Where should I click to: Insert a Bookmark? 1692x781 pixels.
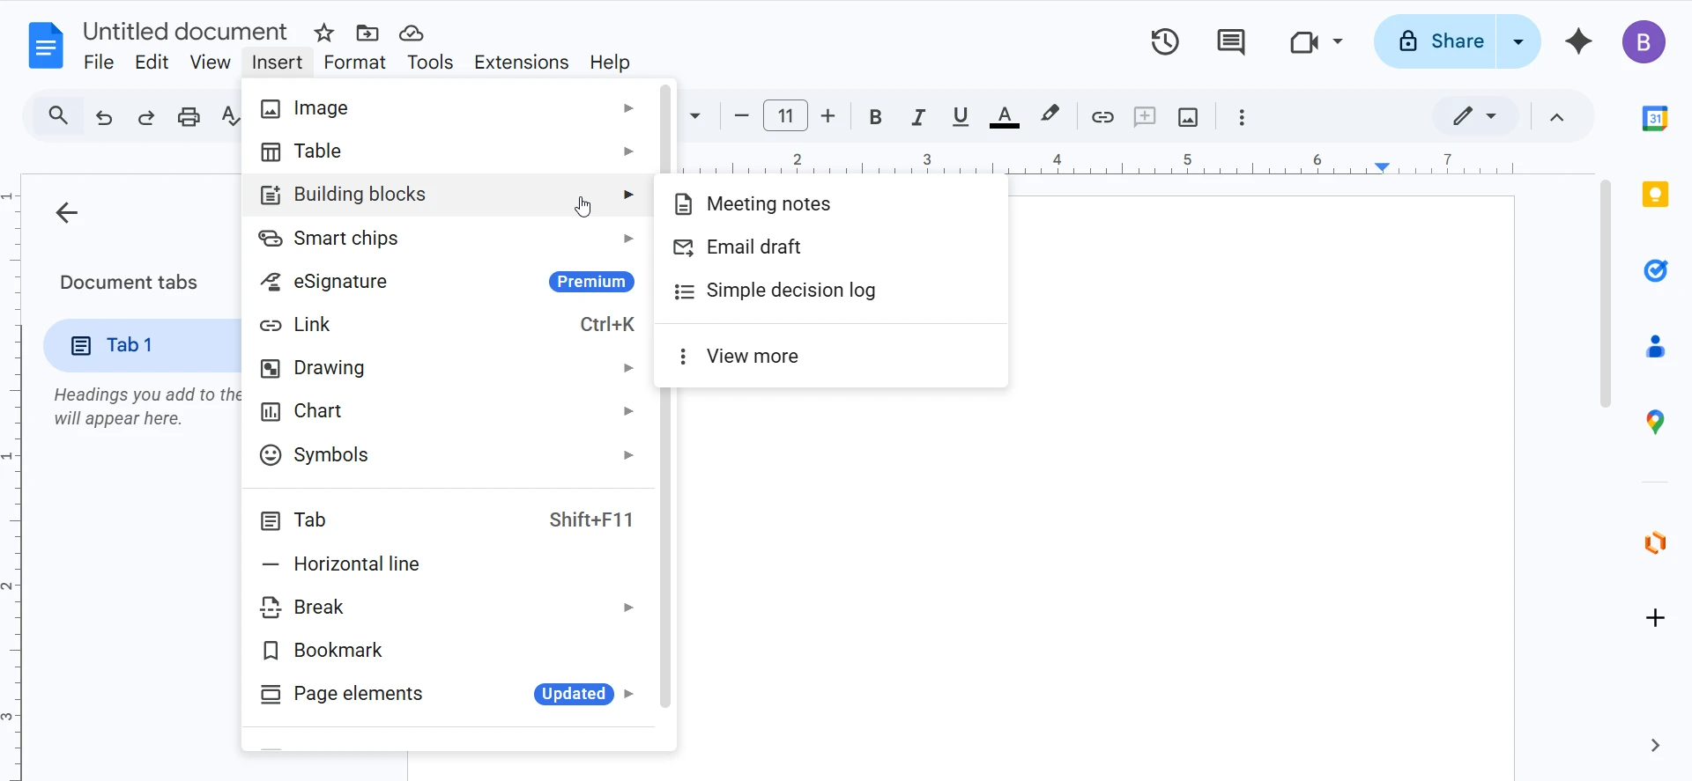coord(449,651)
